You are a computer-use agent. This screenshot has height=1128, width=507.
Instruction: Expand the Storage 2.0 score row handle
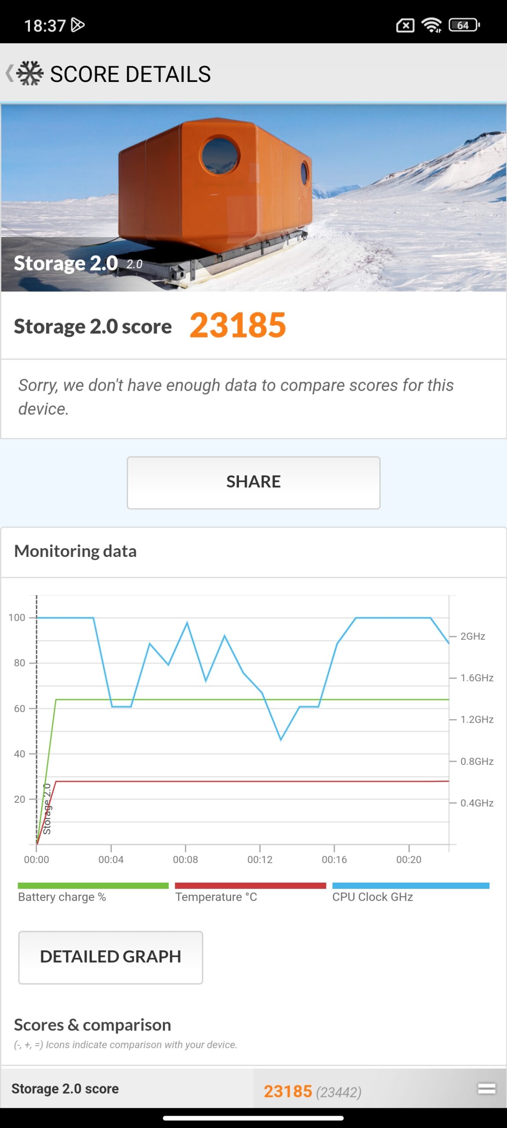click(x=486, y=1088)
